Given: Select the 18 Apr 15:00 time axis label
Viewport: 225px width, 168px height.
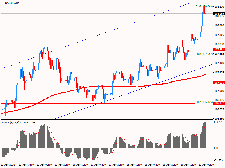Looking at the screenshot, I should [x=134, y=165].
